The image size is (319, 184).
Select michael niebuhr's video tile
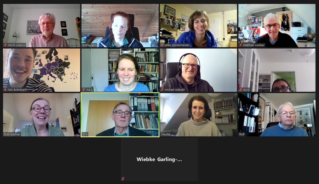[x=198, y=70]
